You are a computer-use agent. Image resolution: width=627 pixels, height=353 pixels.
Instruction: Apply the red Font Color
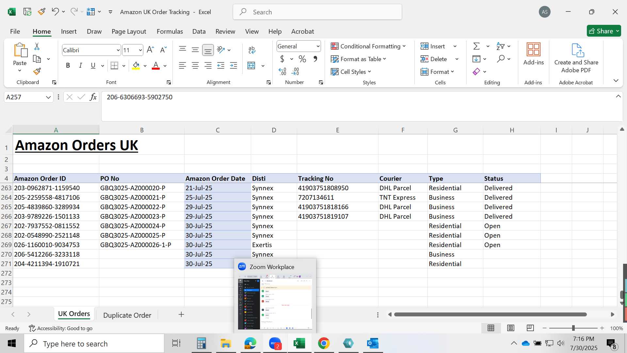click(x=156, y=66)
